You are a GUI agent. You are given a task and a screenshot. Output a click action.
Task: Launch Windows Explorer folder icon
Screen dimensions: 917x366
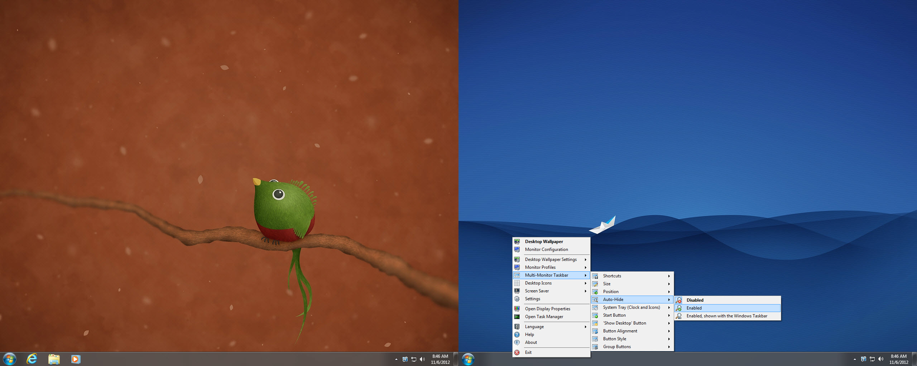coord(54,359)
